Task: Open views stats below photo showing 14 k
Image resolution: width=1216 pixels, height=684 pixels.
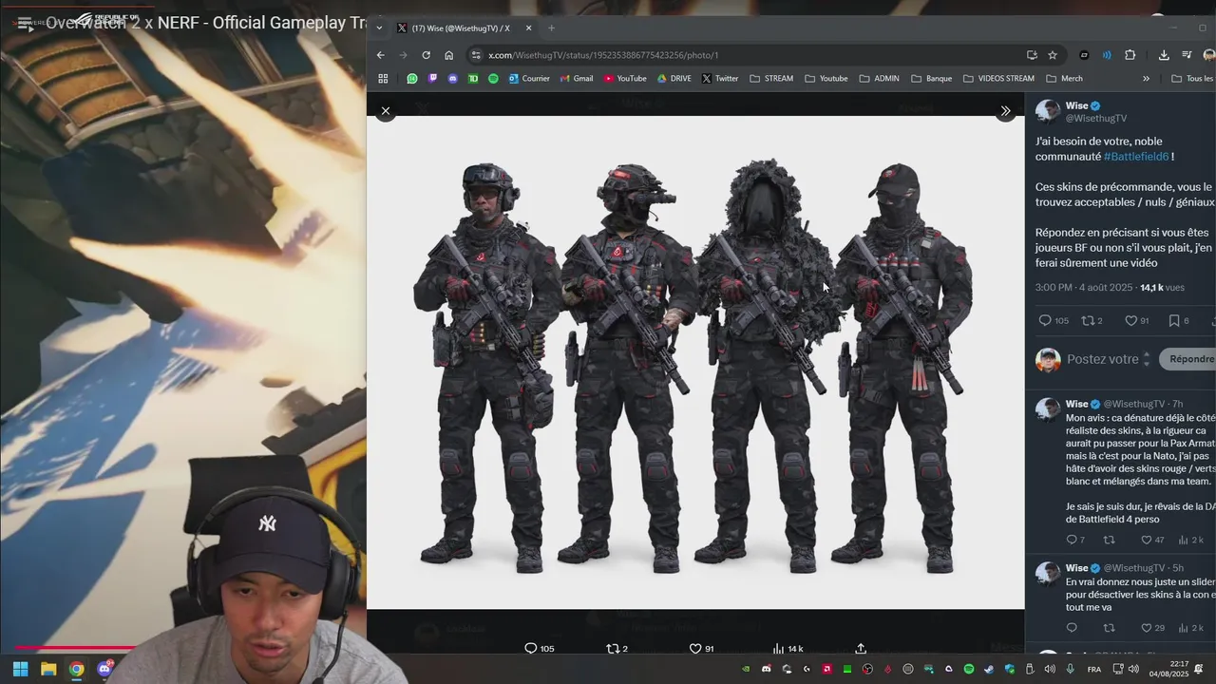Action: 788,649
